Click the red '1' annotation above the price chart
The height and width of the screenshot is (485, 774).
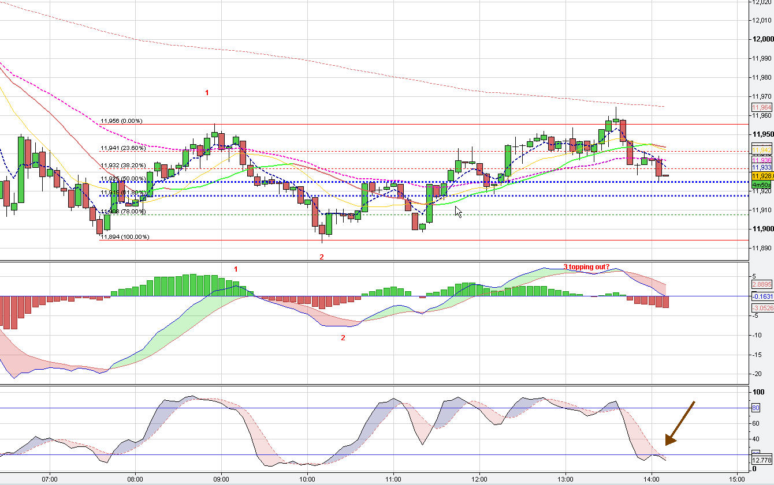click(207, 92)
